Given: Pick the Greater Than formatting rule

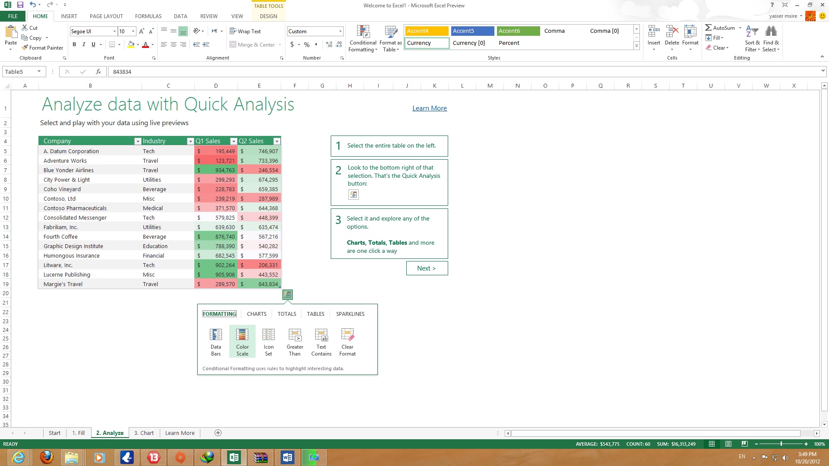Looking at the screenshot, I should [x=295, y=342].
